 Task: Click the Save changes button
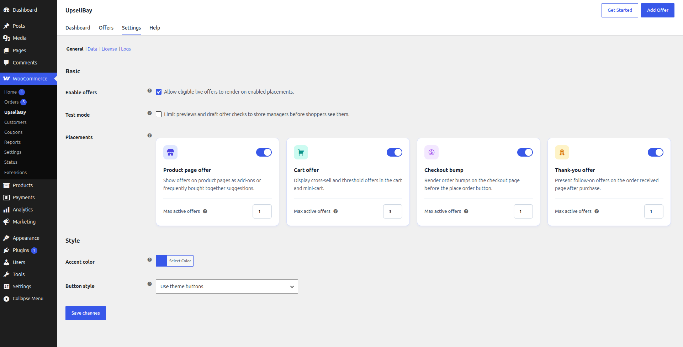pos(86,313)
